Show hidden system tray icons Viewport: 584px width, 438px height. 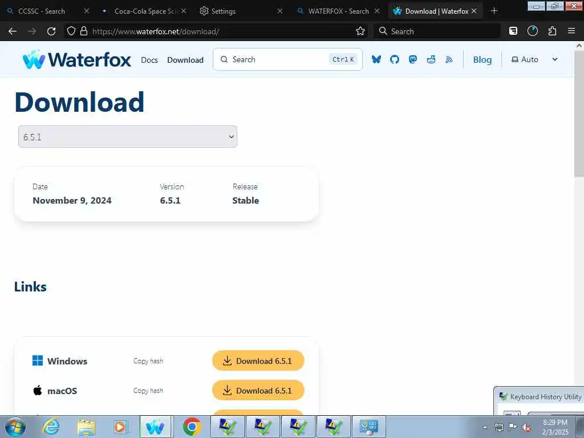[x=485, y=428]
